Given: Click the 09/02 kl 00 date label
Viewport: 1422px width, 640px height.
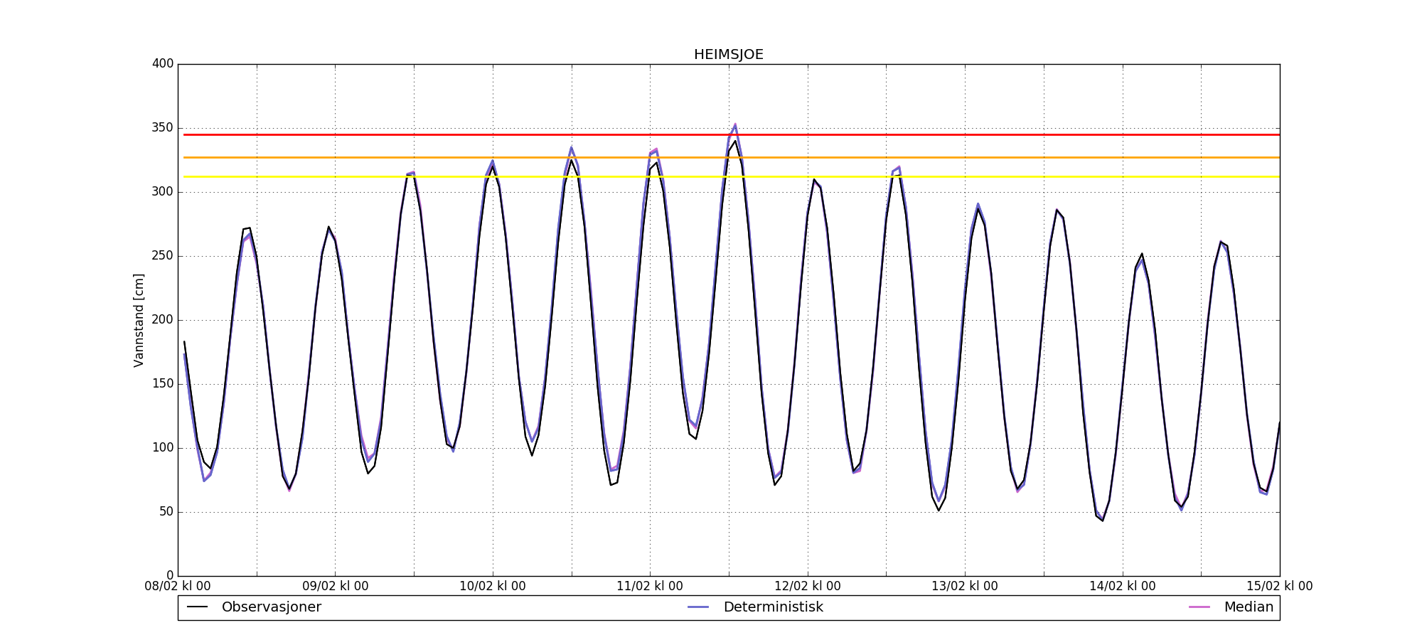Looking at the screenshot, I should (336, 587).
